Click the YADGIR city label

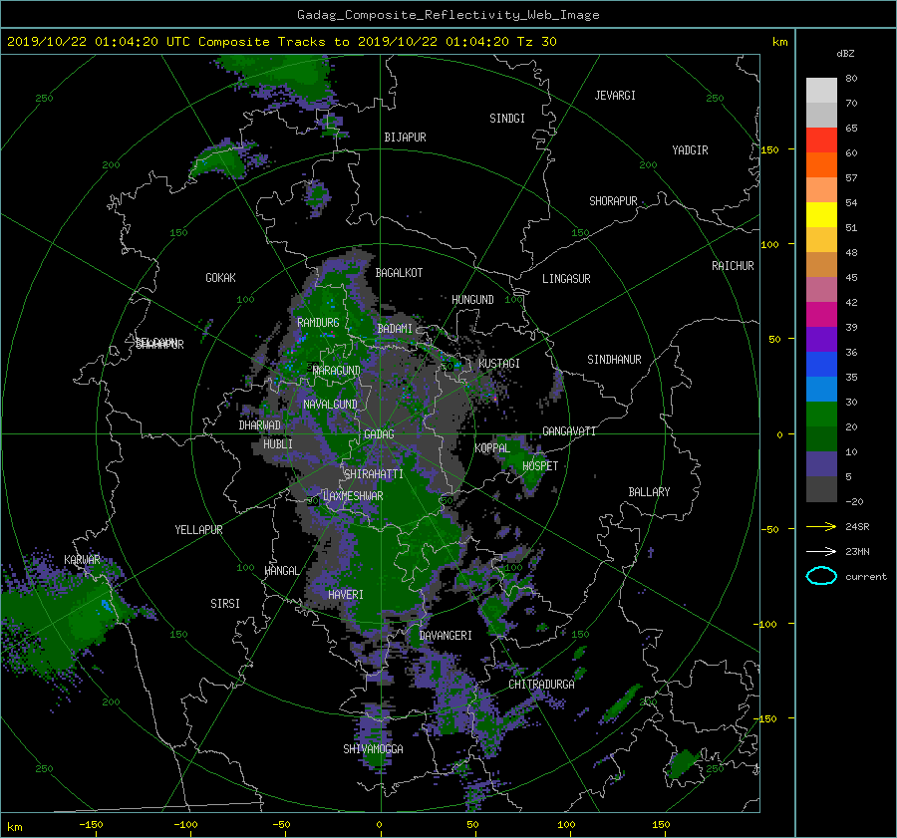(x=690, y=150)
